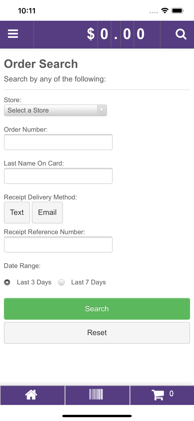194x421 pixels.
Task: View the shopping cart icon
Action: coord(158,394)
